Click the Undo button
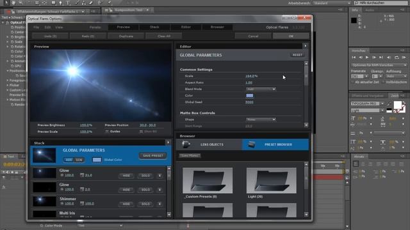Viewport: 410px width, 230px height. pyautogui.click(x=51, y=36)
